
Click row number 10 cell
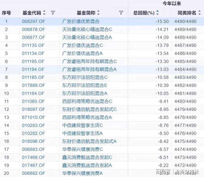click(x=6, y=93)
